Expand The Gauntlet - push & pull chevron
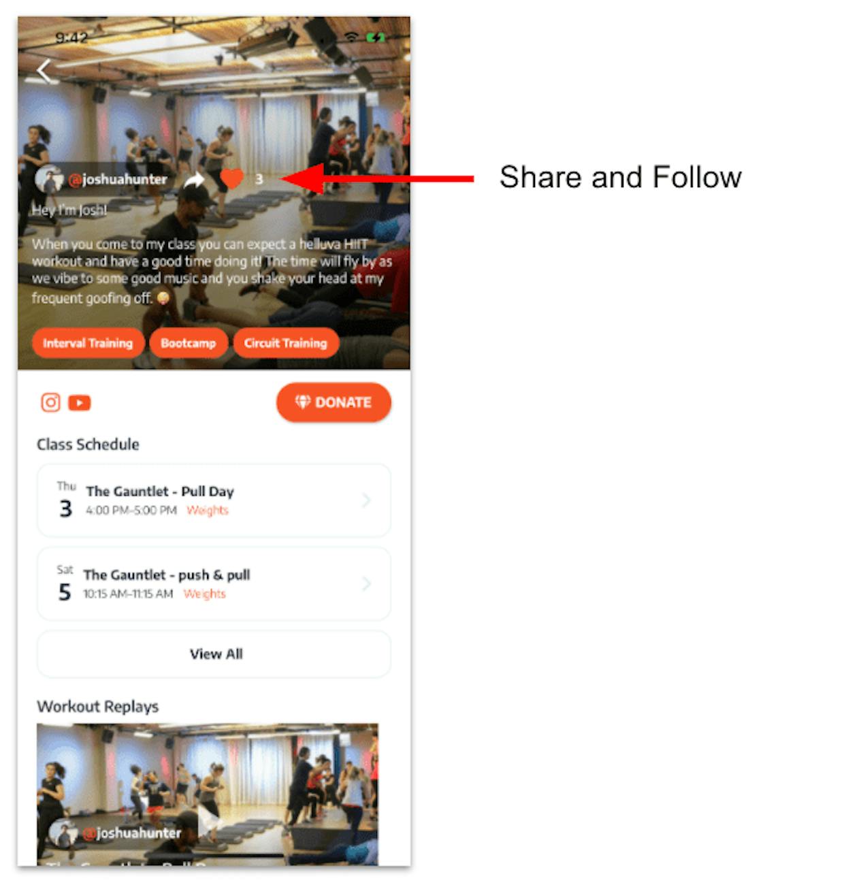Image resolution: width=844 pixels, height=885 pixels. click(x=366, y=584)
